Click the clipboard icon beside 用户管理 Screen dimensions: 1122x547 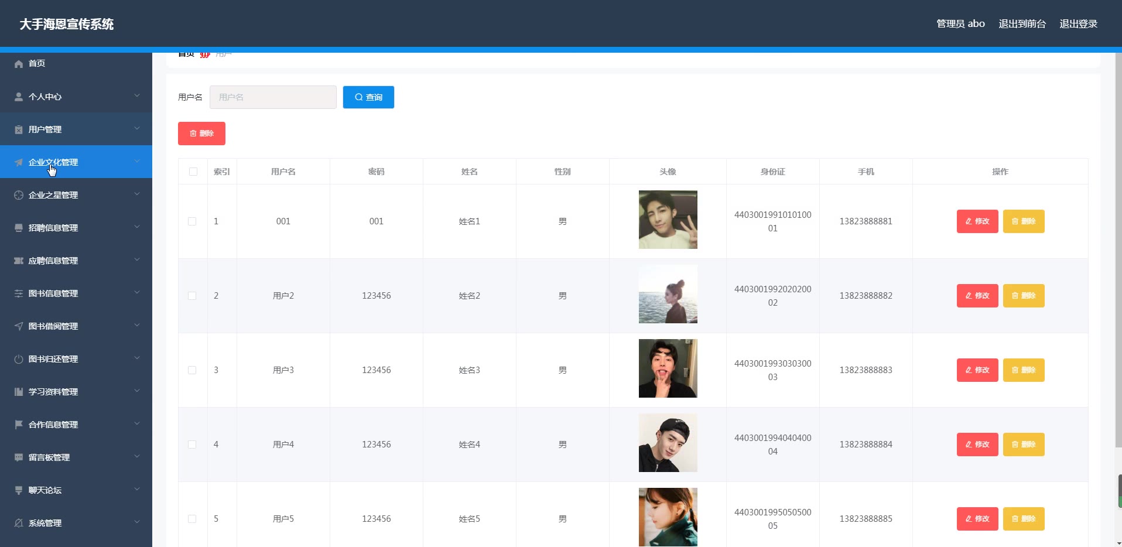19,129
